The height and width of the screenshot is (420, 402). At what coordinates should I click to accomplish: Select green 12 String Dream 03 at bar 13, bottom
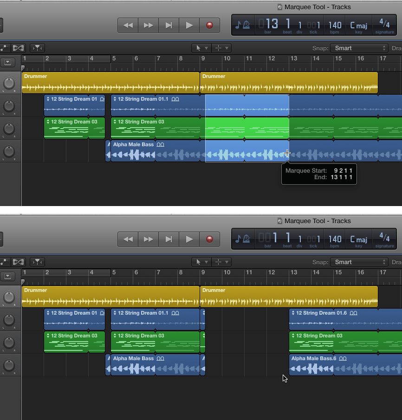[x=345, y=342]
